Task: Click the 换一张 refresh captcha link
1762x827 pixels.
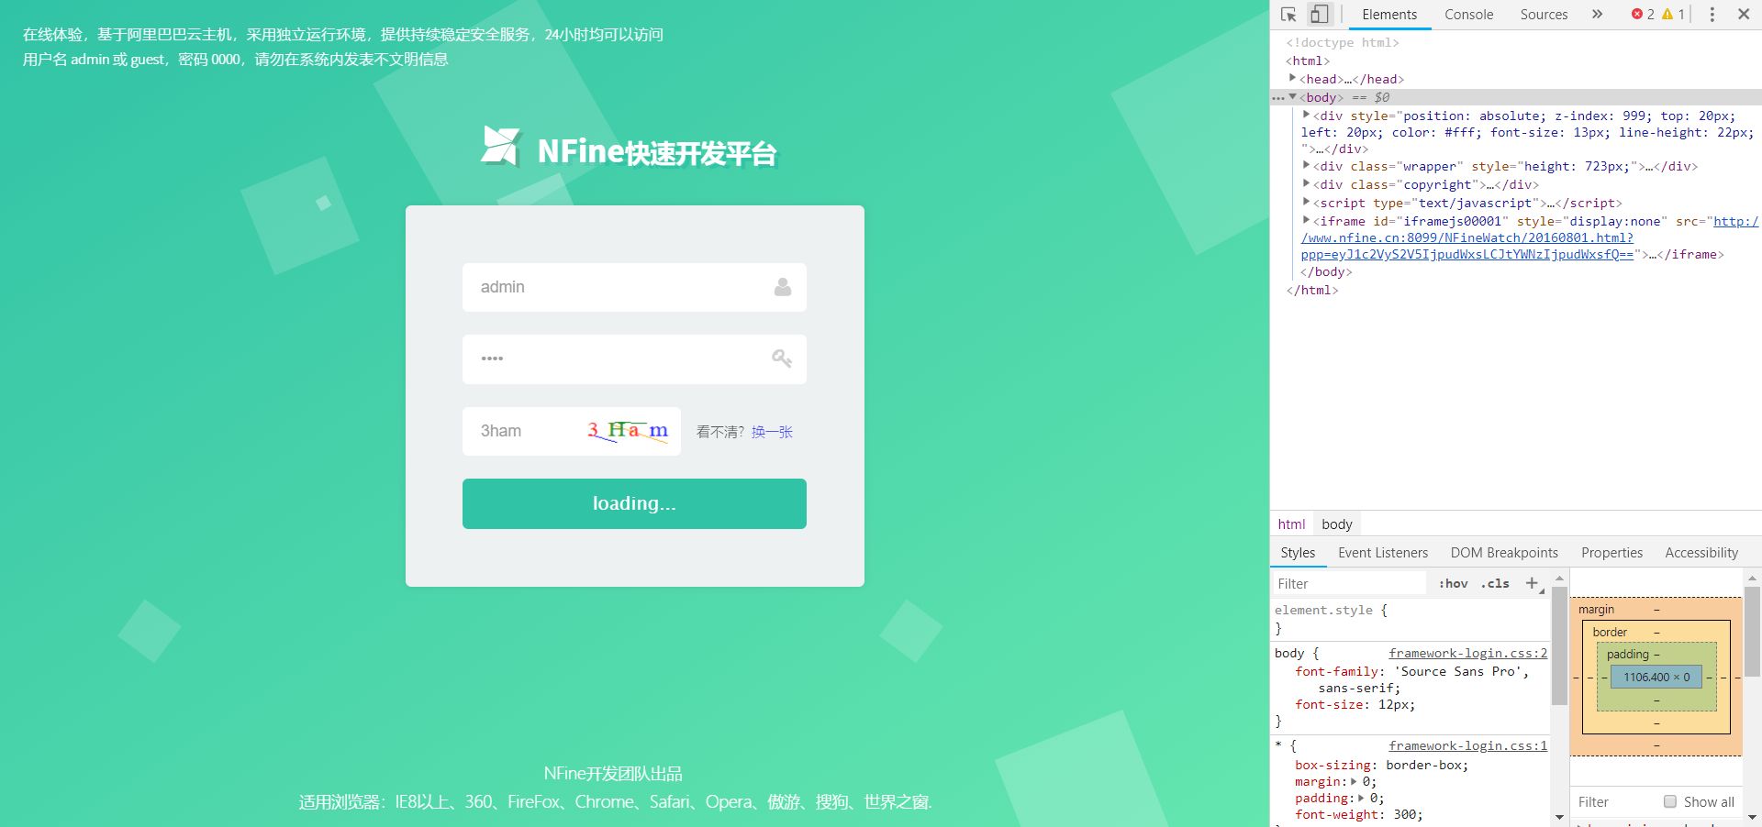Action: [772, 432]
